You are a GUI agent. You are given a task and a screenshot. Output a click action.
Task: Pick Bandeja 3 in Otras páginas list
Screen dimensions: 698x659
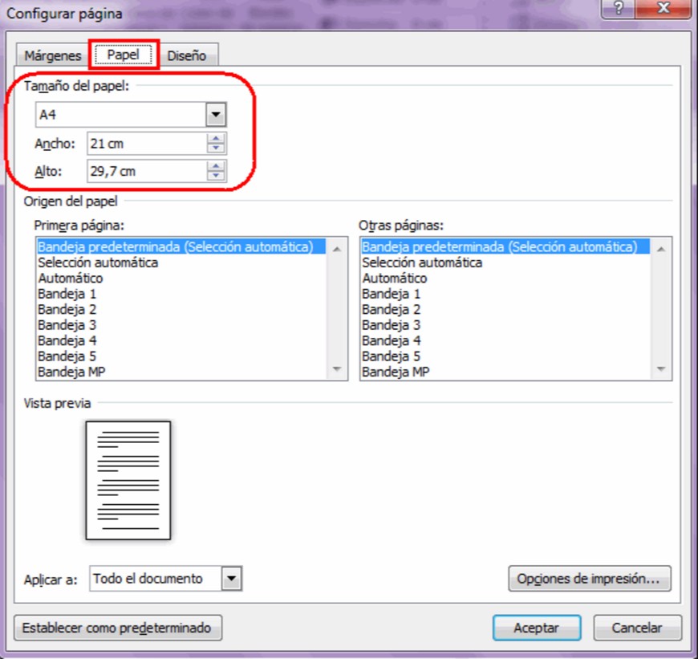[x=505, y=324]
